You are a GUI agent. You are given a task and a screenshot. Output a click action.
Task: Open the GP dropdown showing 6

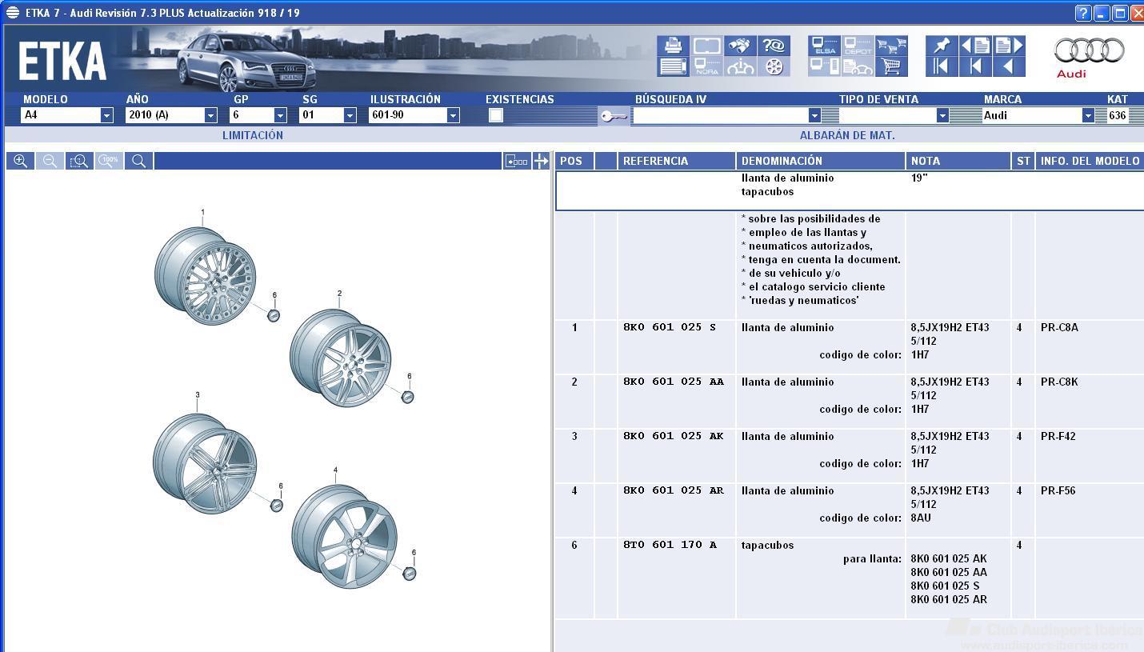click(x=280, y=115)
